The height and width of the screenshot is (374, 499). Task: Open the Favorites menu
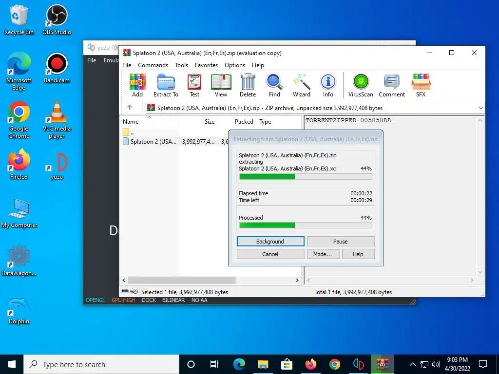tap(206, 65)
